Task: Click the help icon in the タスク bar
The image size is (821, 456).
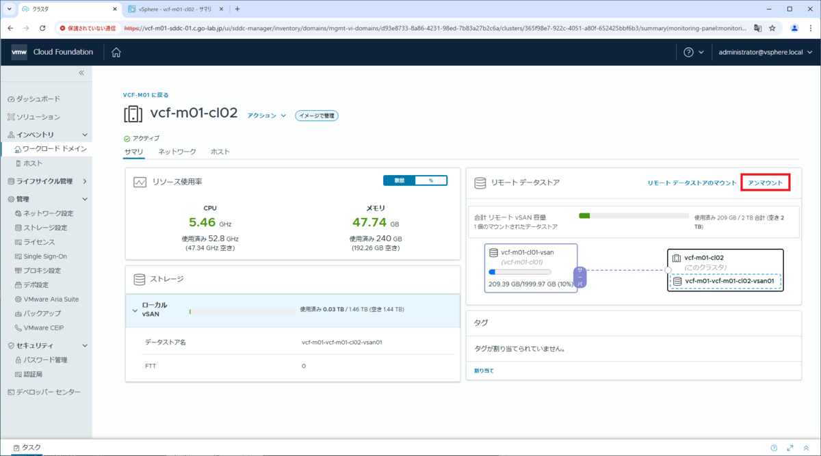Action: tap(774, 448)
